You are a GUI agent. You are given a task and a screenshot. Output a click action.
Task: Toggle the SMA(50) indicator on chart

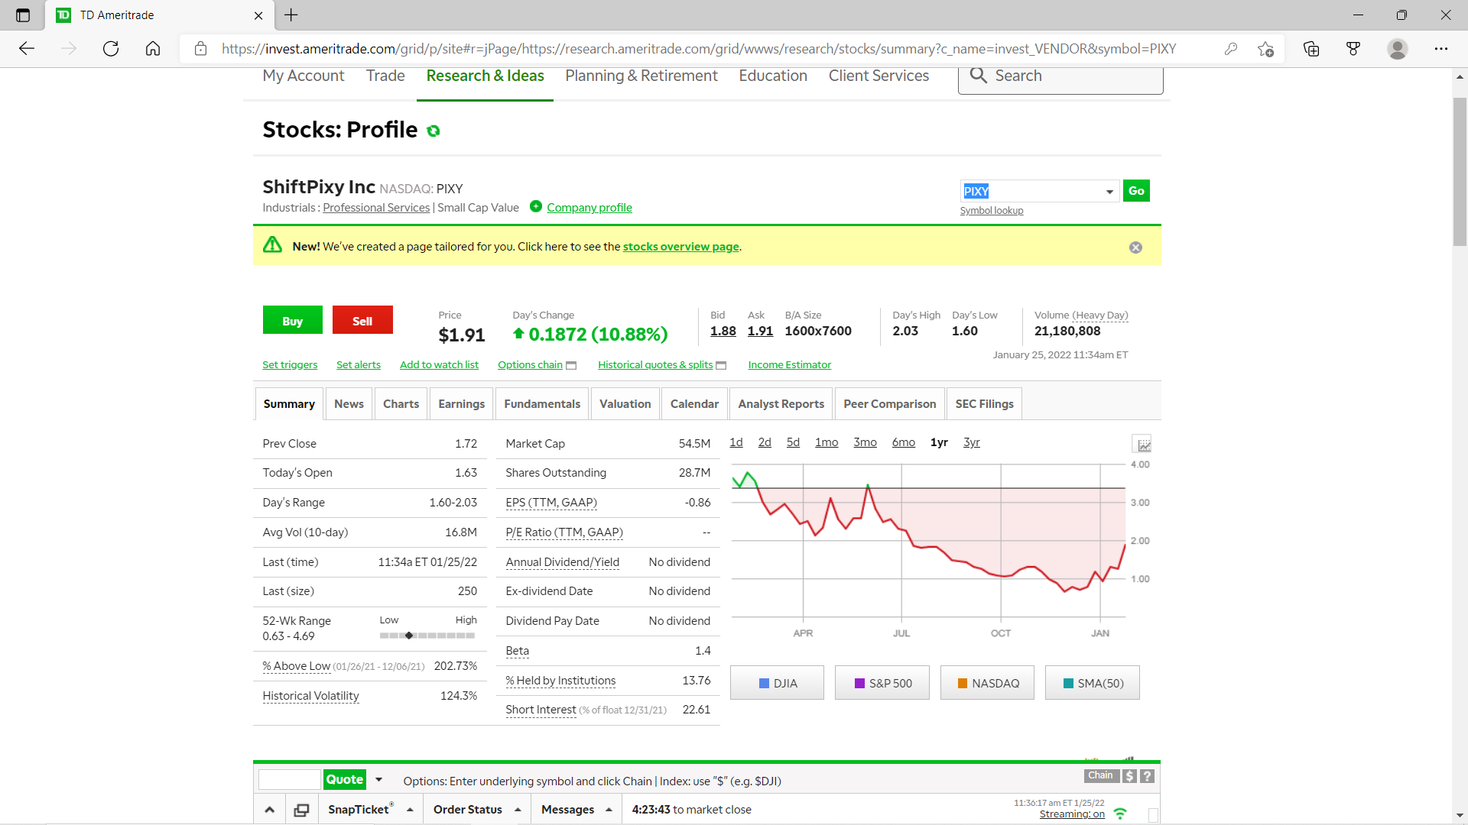[x=1093, y=683]
